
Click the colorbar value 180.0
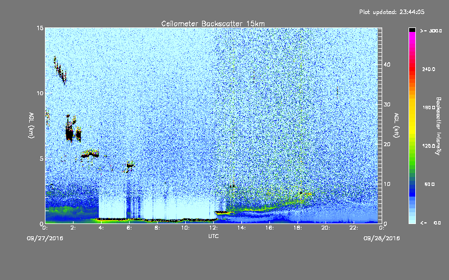pos(428,108)
